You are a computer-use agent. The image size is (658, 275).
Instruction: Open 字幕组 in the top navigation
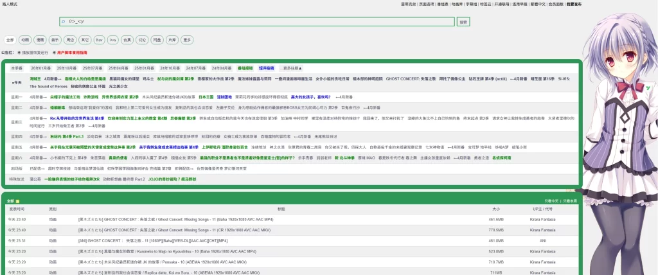pyautogui.click(x=471, y=4)
